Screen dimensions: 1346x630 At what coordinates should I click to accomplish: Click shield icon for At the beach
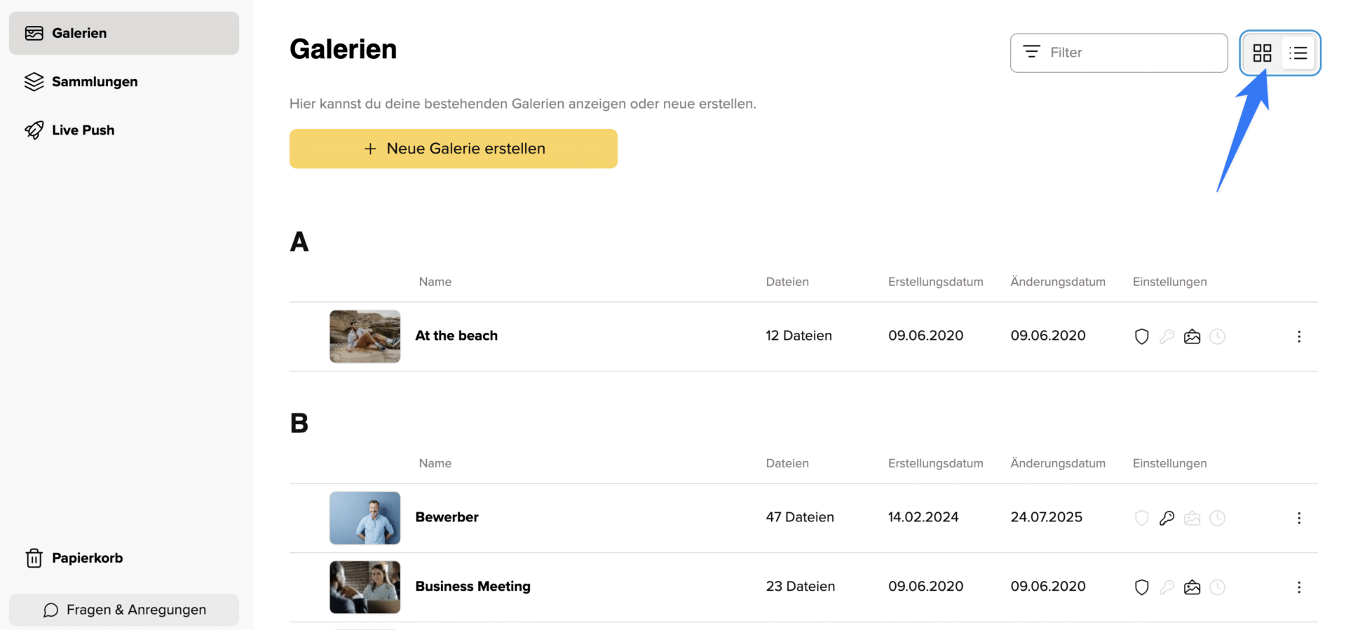1141,336
